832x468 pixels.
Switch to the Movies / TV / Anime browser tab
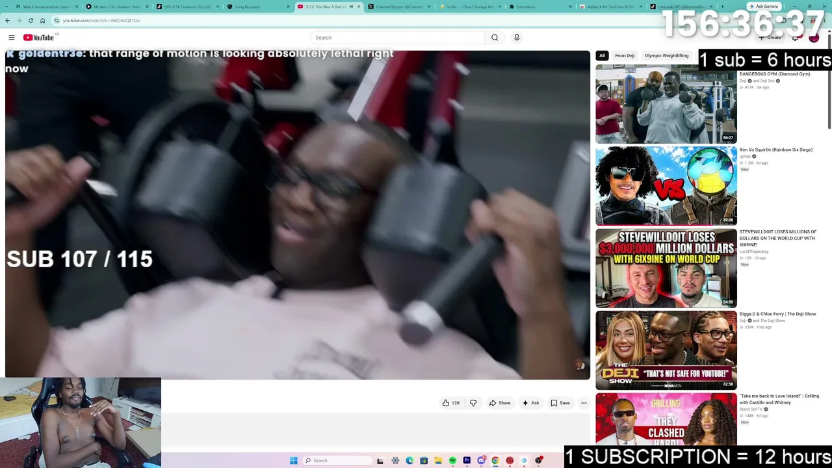pyautogui.click(x=117, y=6)
